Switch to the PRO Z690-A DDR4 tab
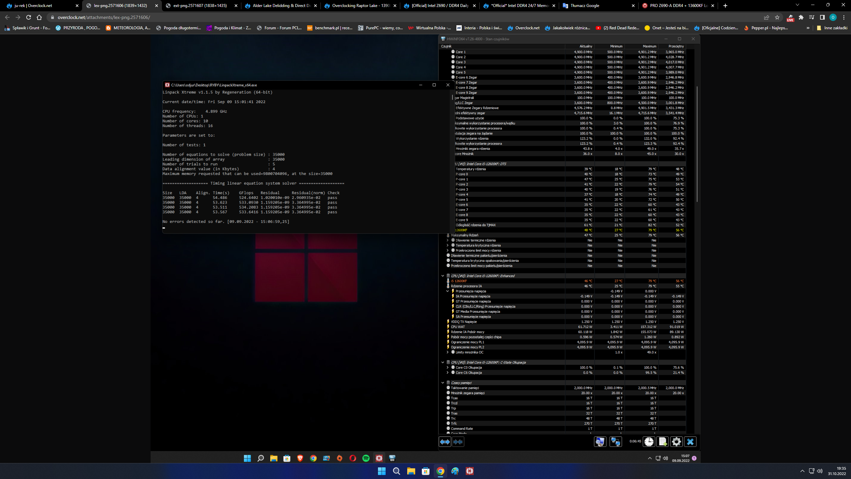The height and width of the screenshot is (479, 851). click(678, 6)
